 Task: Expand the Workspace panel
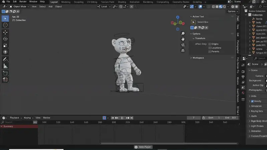pos(198,58)
